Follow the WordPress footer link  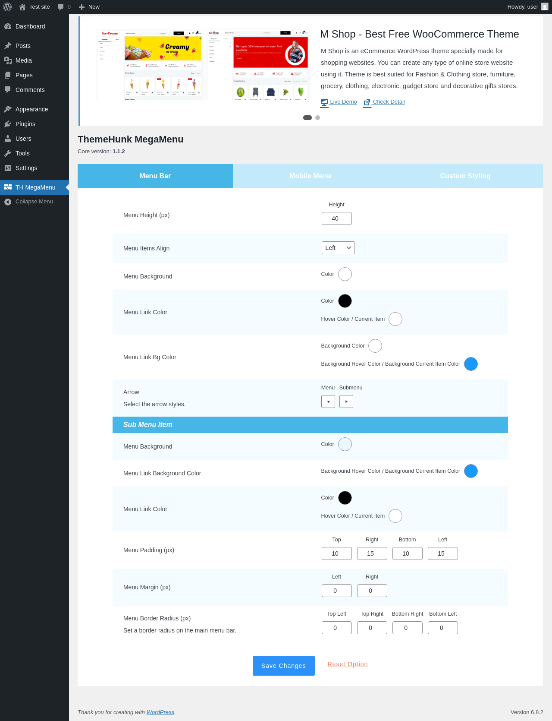(x=160, y=712)
